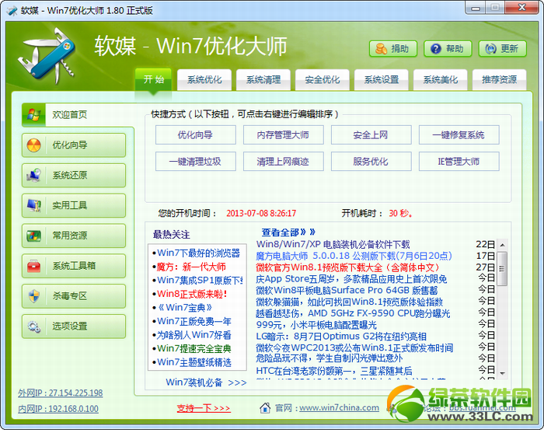Click the monitor icon for 实用工具

click(x=33, y=205)
